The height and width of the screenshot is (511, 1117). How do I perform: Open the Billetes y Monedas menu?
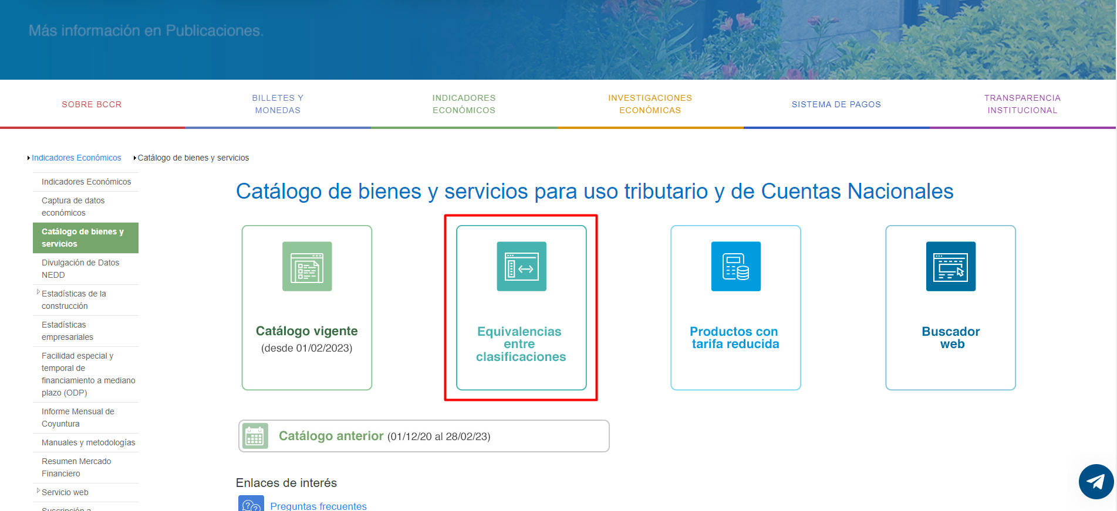click(278, 104)
